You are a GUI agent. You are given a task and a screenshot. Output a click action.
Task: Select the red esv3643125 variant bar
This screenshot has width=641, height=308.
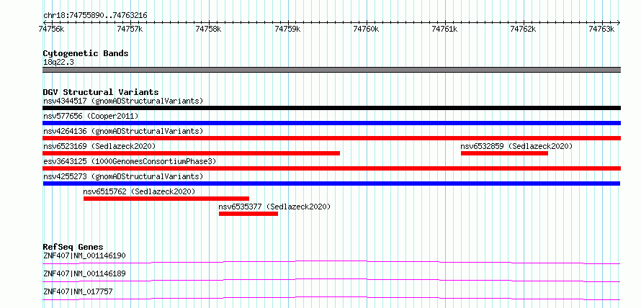pos(331,168)
